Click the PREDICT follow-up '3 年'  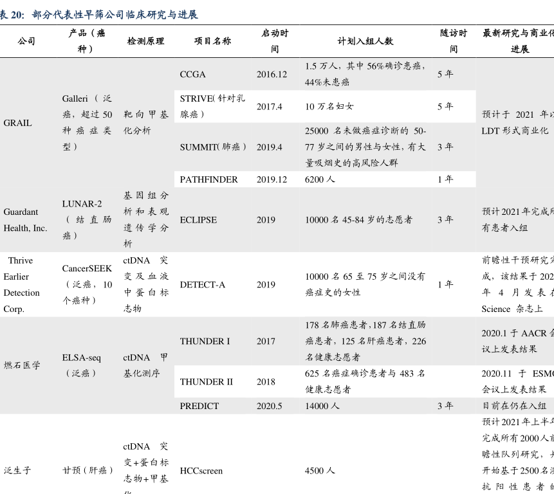pos(445,406)
